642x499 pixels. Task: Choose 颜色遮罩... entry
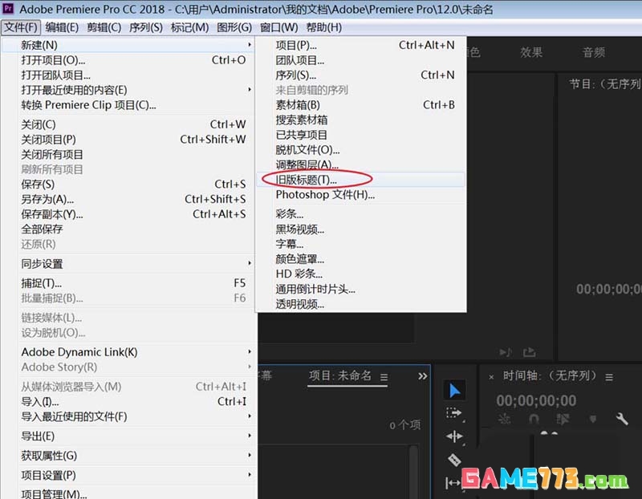point(360,259)
